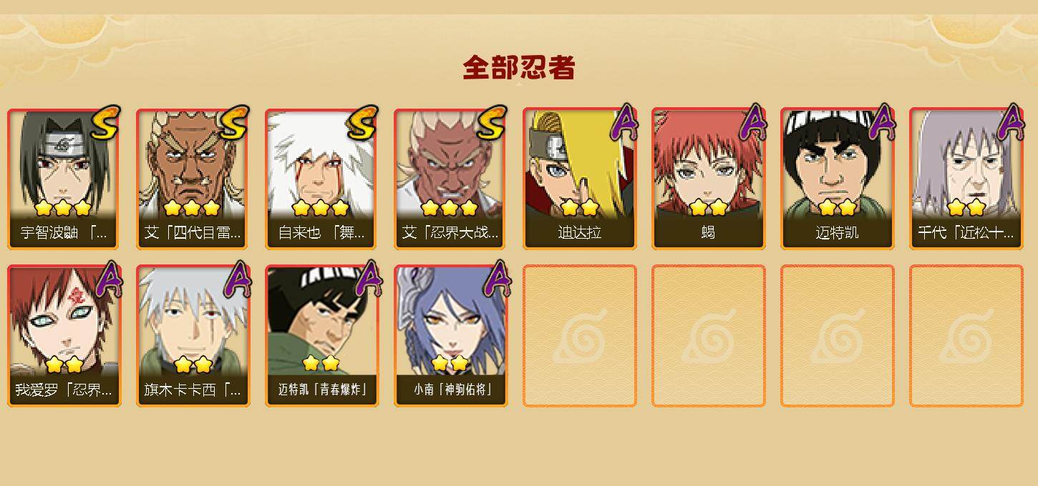Open the 旗木卡卡西 ninja card
Screen dimensions: 1038x486
click(193, 336)
